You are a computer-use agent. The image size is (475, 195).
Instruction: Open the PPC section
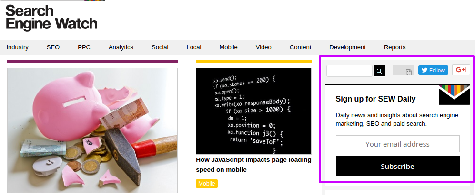84,47
